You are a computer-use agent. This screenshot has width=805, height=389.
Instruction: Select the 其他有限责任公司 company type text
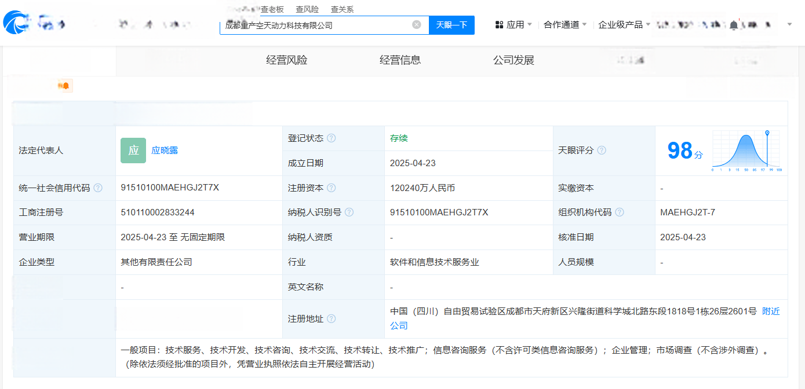156,262
